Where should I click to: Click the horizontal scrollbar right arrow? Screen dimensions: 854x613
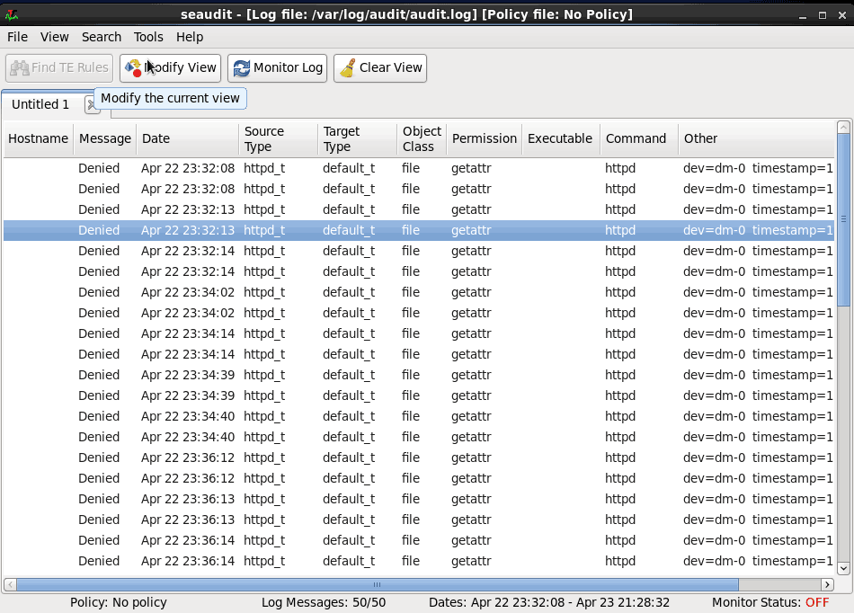(827, 585)
